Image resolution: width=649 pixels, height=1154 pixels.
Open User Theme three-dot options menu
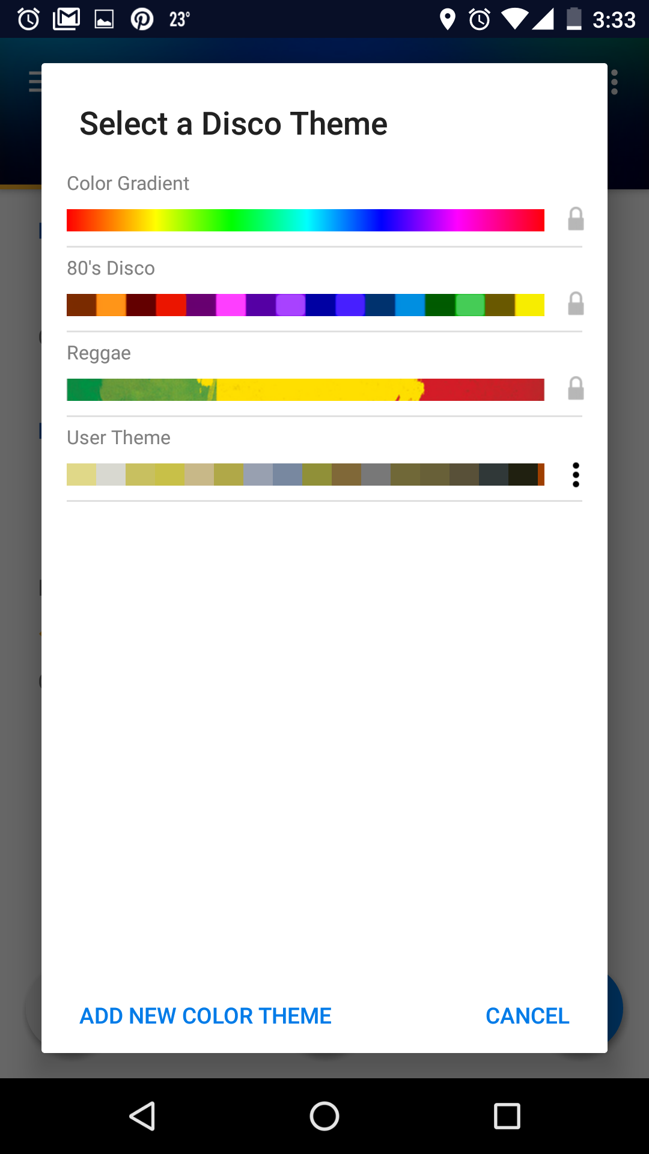point(576,475)
